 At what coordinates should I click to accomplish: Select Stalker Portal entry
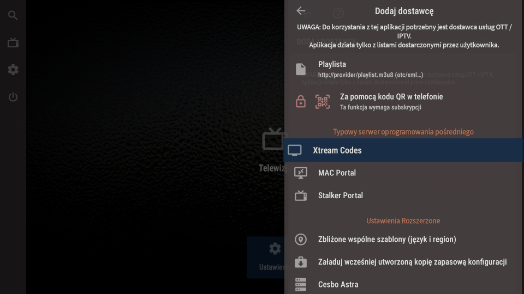coord(341,195)
